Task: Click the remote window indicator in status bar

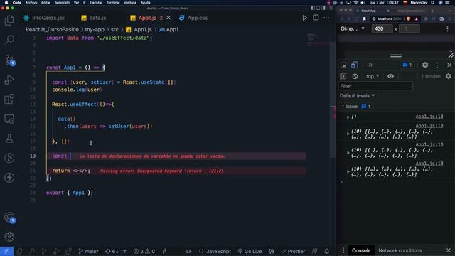Action: (x=6, y=251)
